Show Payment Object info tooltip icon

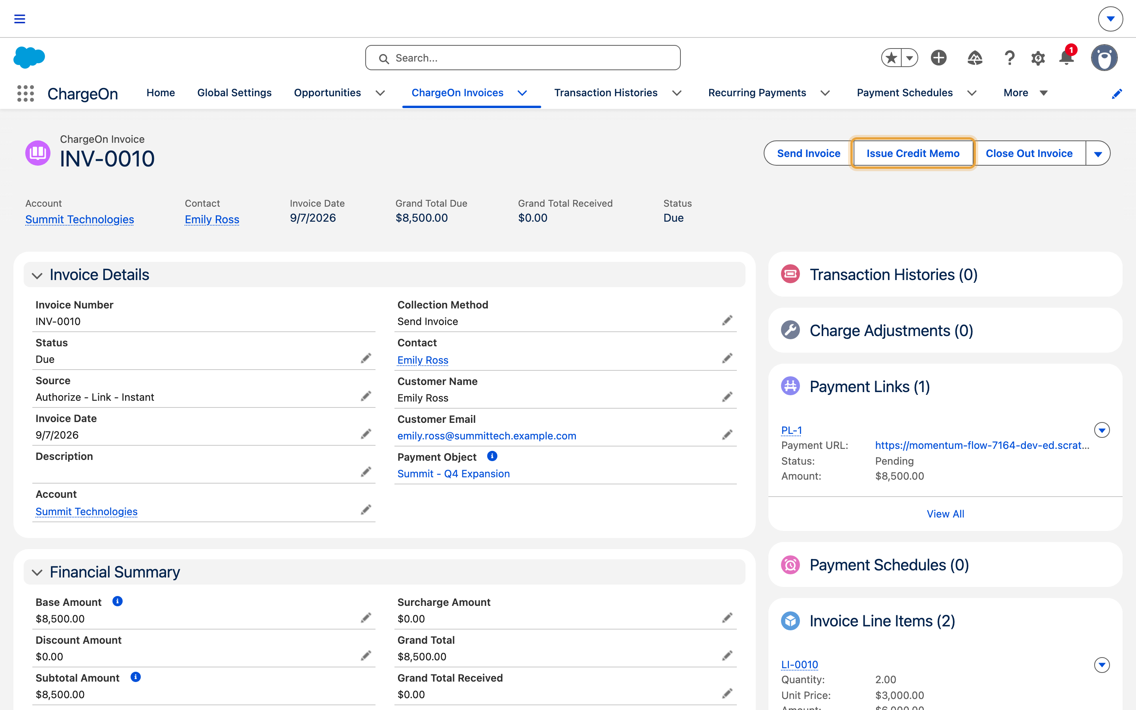click(492, 456)
